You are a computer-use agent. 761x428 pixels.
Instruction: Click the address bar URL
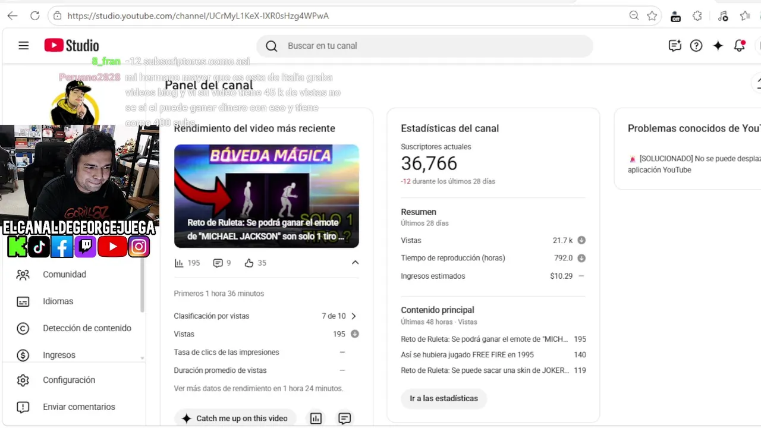coord(198,16)
